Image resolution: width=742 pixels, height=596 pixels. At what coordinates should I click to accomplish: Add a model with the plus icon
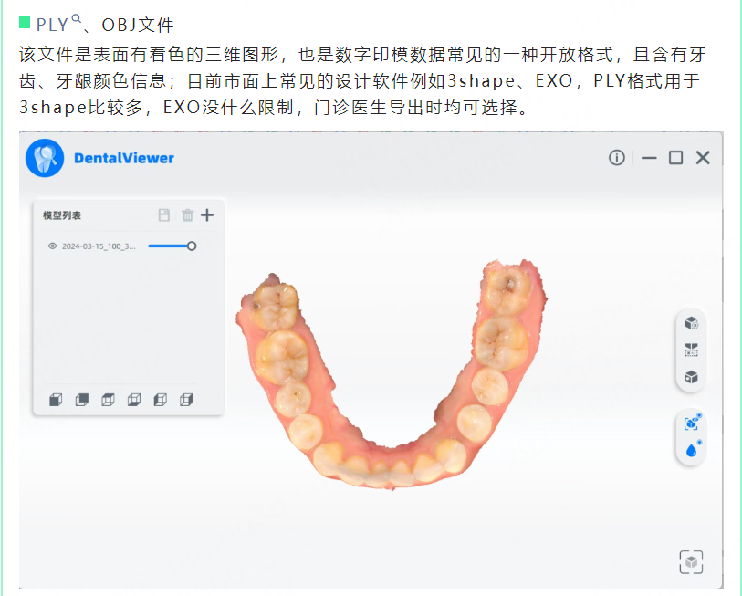pos(207,215)
